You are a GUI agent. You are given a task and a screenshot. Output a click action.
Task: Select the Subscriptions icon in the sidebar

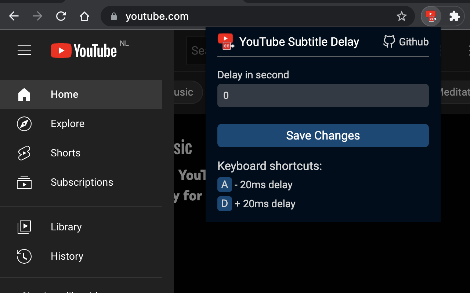click(24, 182)
